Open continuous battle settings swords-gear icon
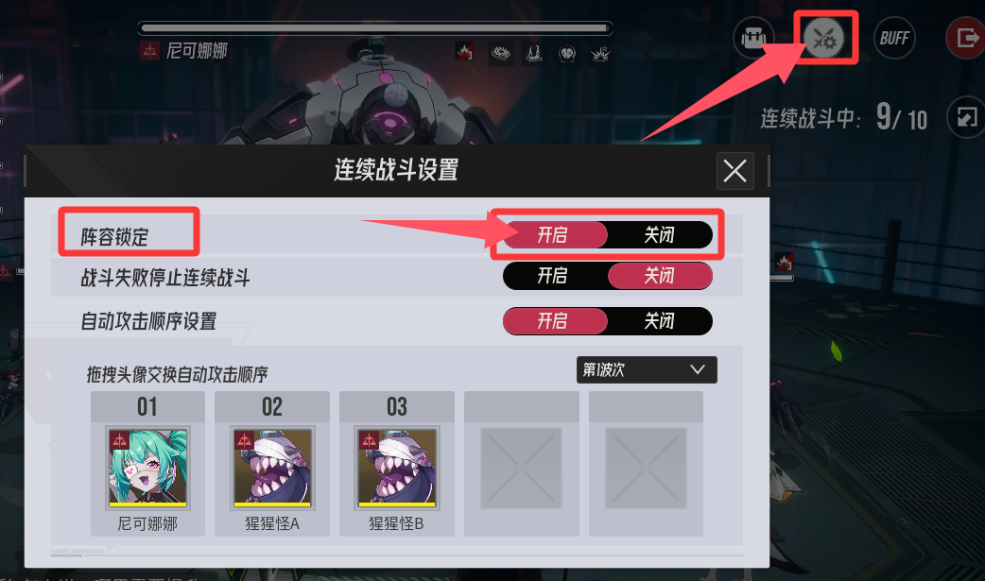This screenshot has width=985, height=581. pos(824,39)
